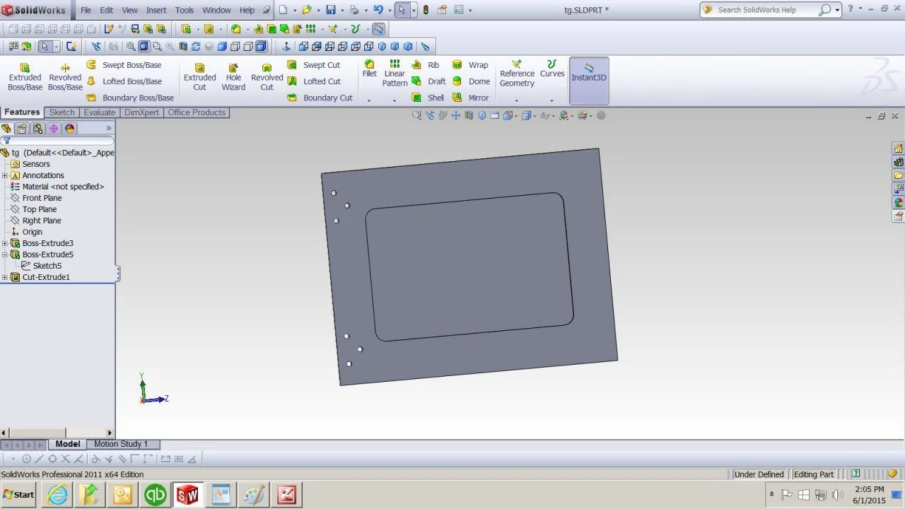The image size is (905, 509).
Task: Collapse the Boss-Extrude5 tree node
Action: 5,255
